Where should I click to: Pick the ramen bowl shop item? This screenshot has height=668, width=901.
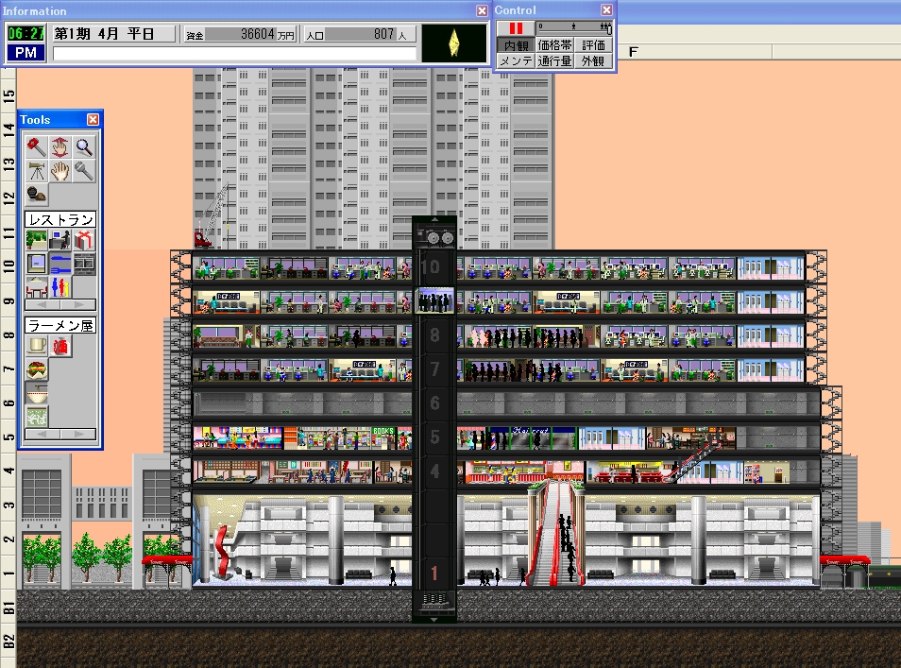coord(36,393)
